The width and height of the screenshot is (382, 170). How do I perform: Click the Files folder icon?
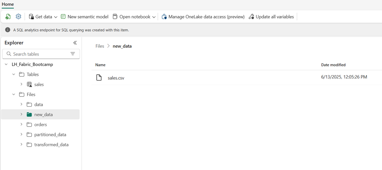(22, 95)
